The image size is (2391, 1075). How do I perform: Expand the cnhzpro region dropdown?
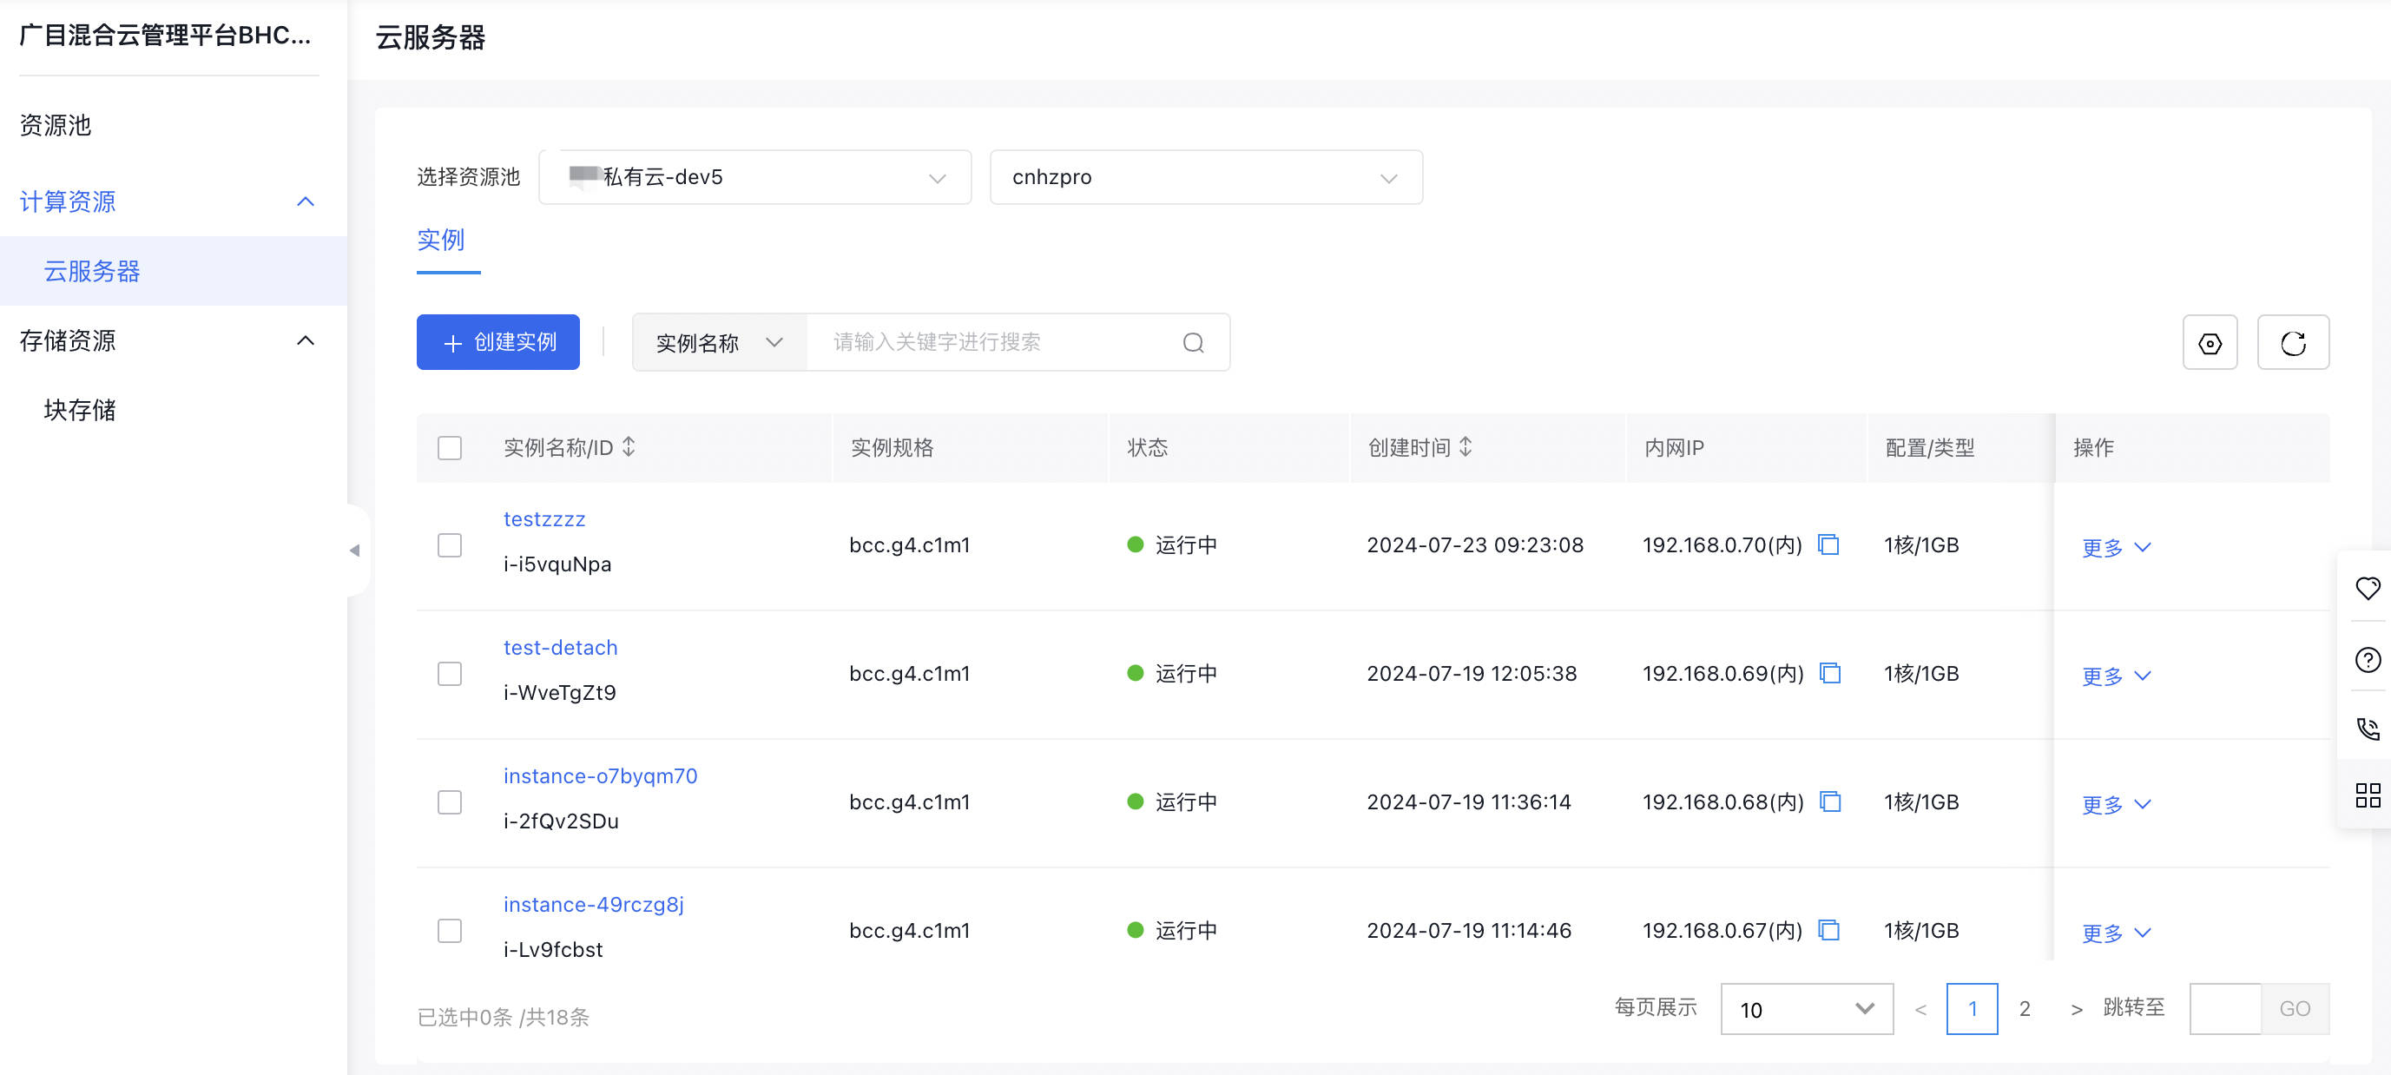(x=1205, y=176)
